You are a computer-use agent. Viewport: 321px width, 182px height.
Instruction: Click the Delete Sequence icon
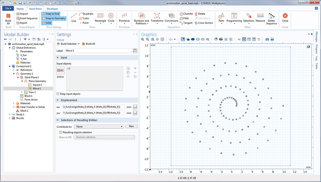(x=271, y=16)
